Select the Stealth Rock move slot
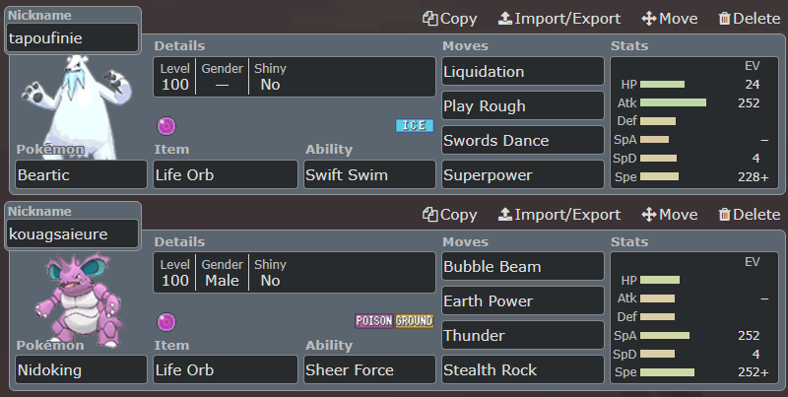The height and width of the screenshot is (397, 788). [x=522, y=370]
